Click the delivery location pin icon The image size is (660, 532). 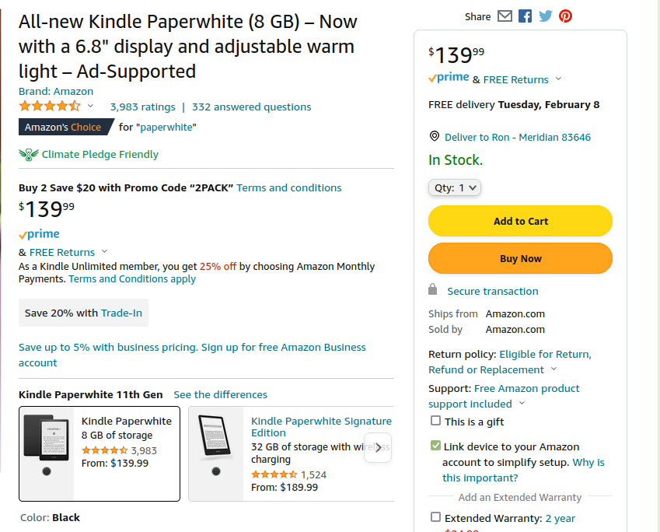(x=435, y=136)
